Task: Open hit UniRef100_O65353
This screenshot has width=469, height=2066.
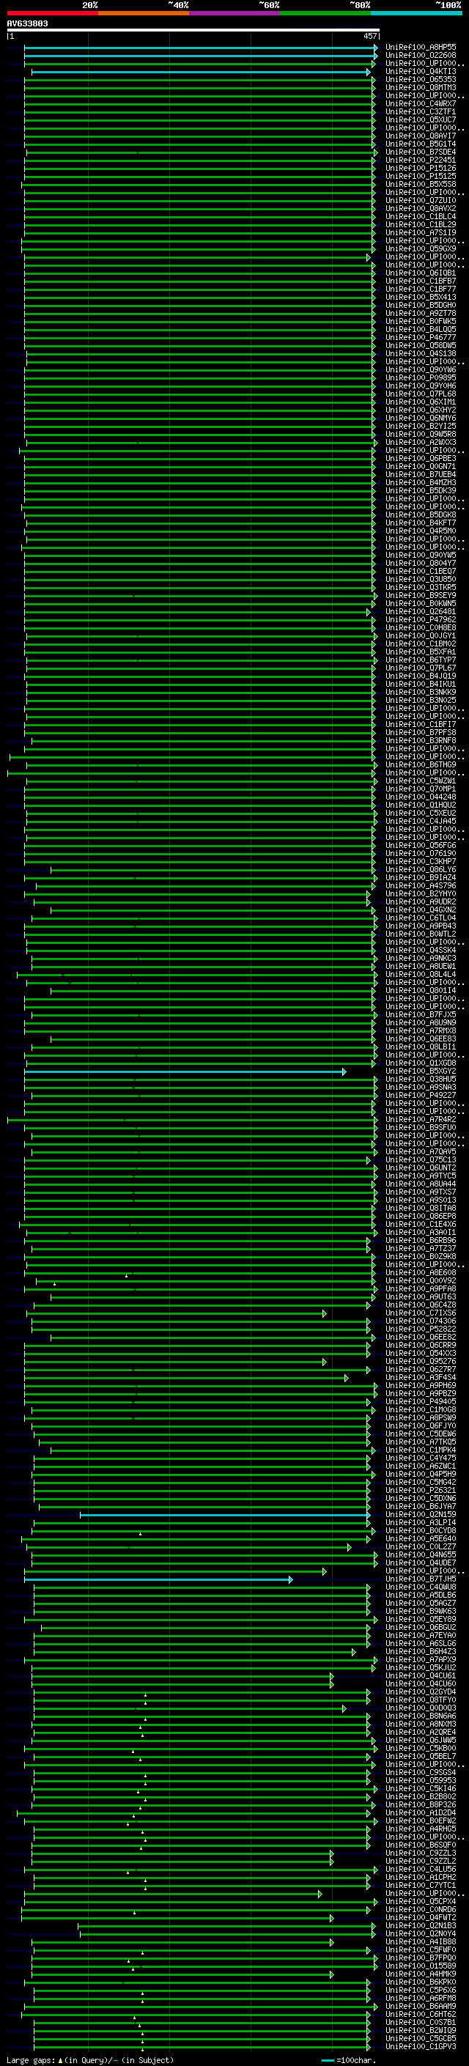Action: [x=420, y=79]
